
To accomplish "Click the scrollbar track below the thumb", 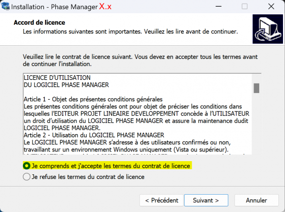I will click(256, 124).
